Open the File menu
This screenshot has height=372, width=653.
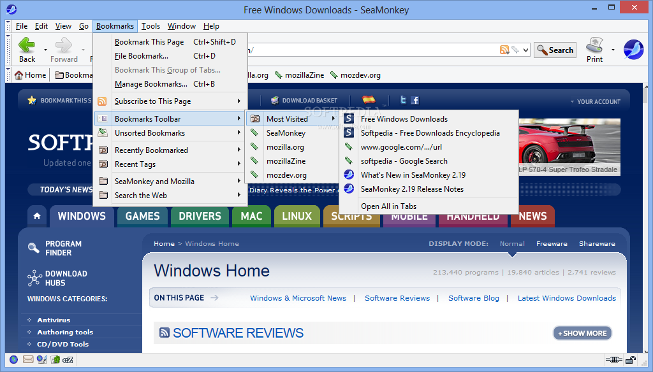click(x=22, y=26)
